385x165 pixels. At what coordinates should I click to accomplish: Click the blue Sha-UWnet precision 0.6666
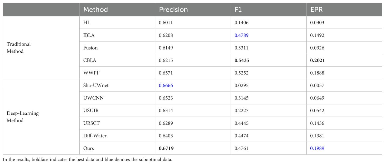pos(166,86)
